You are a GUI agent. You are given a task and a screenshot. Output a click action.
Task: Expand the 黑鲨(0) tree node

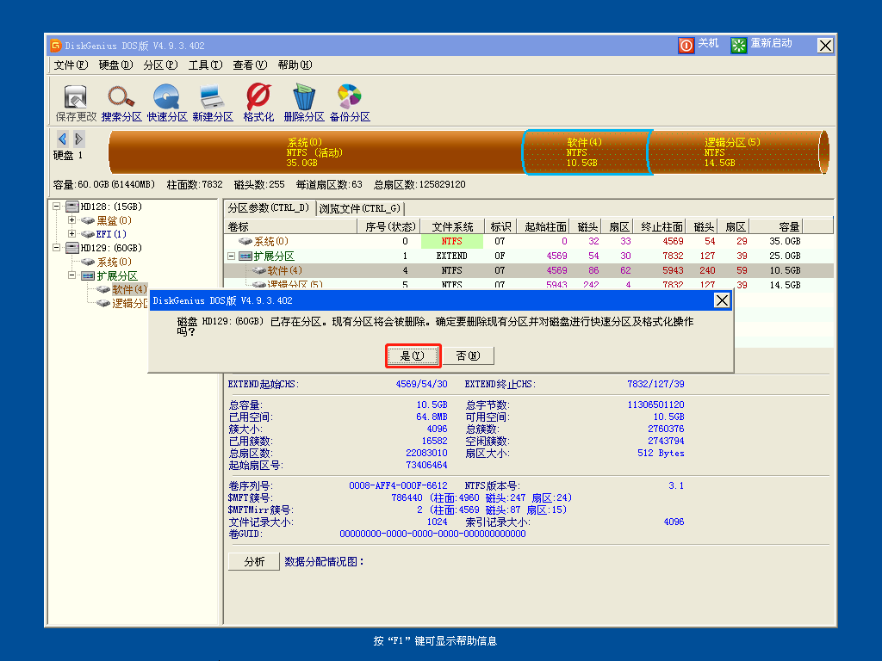[x=71, y=220]
